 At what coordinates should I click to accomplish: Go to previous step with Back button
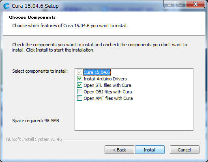pyautogui.click(x=119, y=150)
